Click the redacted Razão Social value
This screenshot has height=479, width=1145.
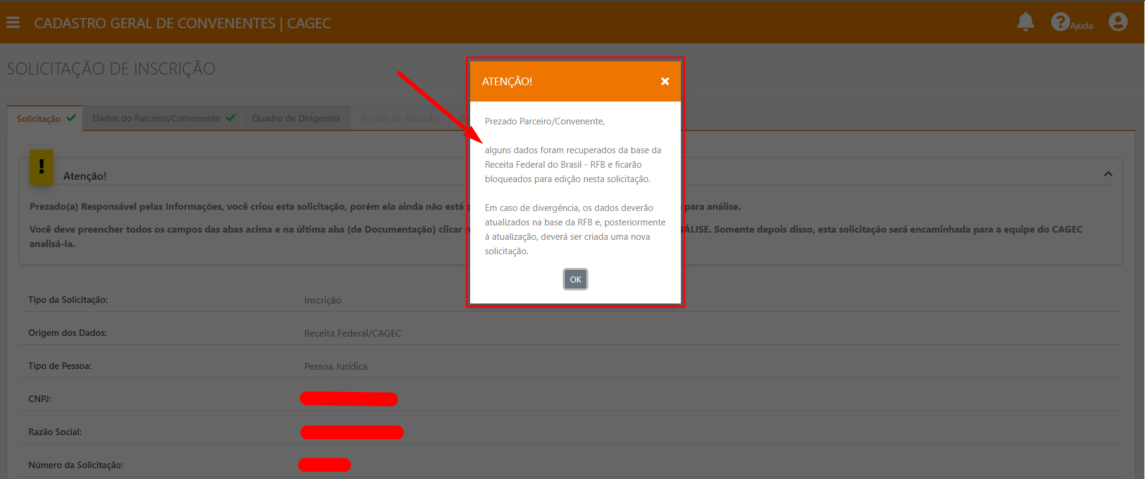[x=352, y=432]
